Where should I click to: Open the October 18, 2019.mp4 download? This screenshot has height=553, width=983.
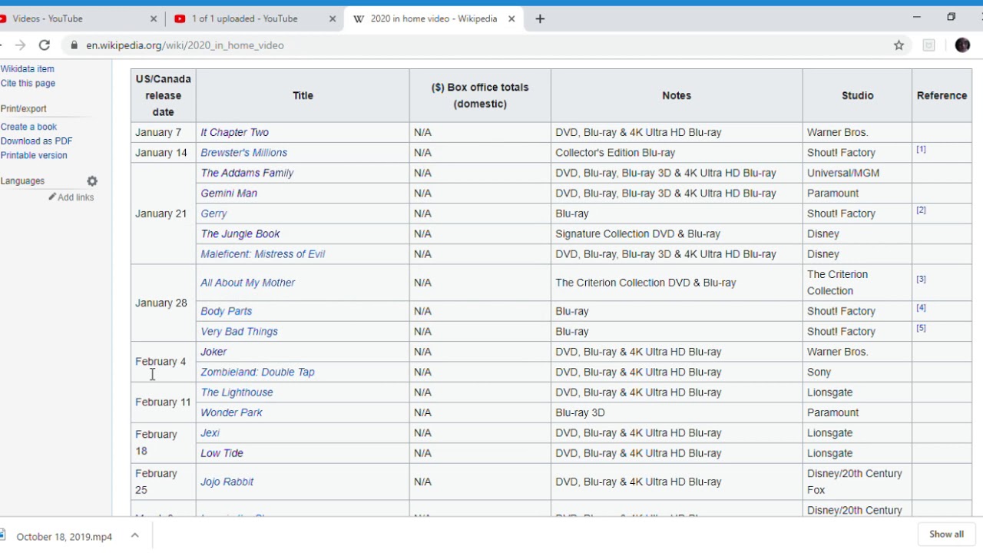pyautogui.click(x=64, y=536)
